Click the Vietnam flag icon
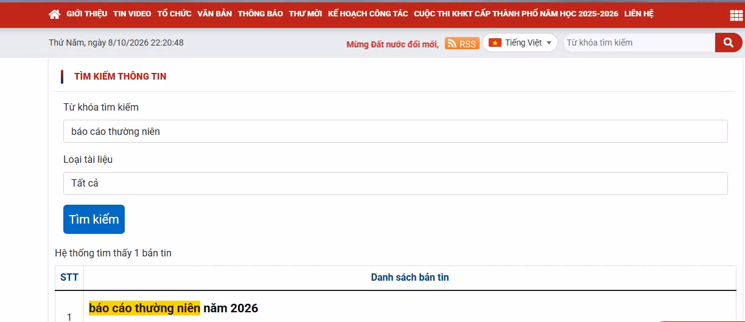The height and width of the screenshot is (322, 745). click(x=495, y=43)
